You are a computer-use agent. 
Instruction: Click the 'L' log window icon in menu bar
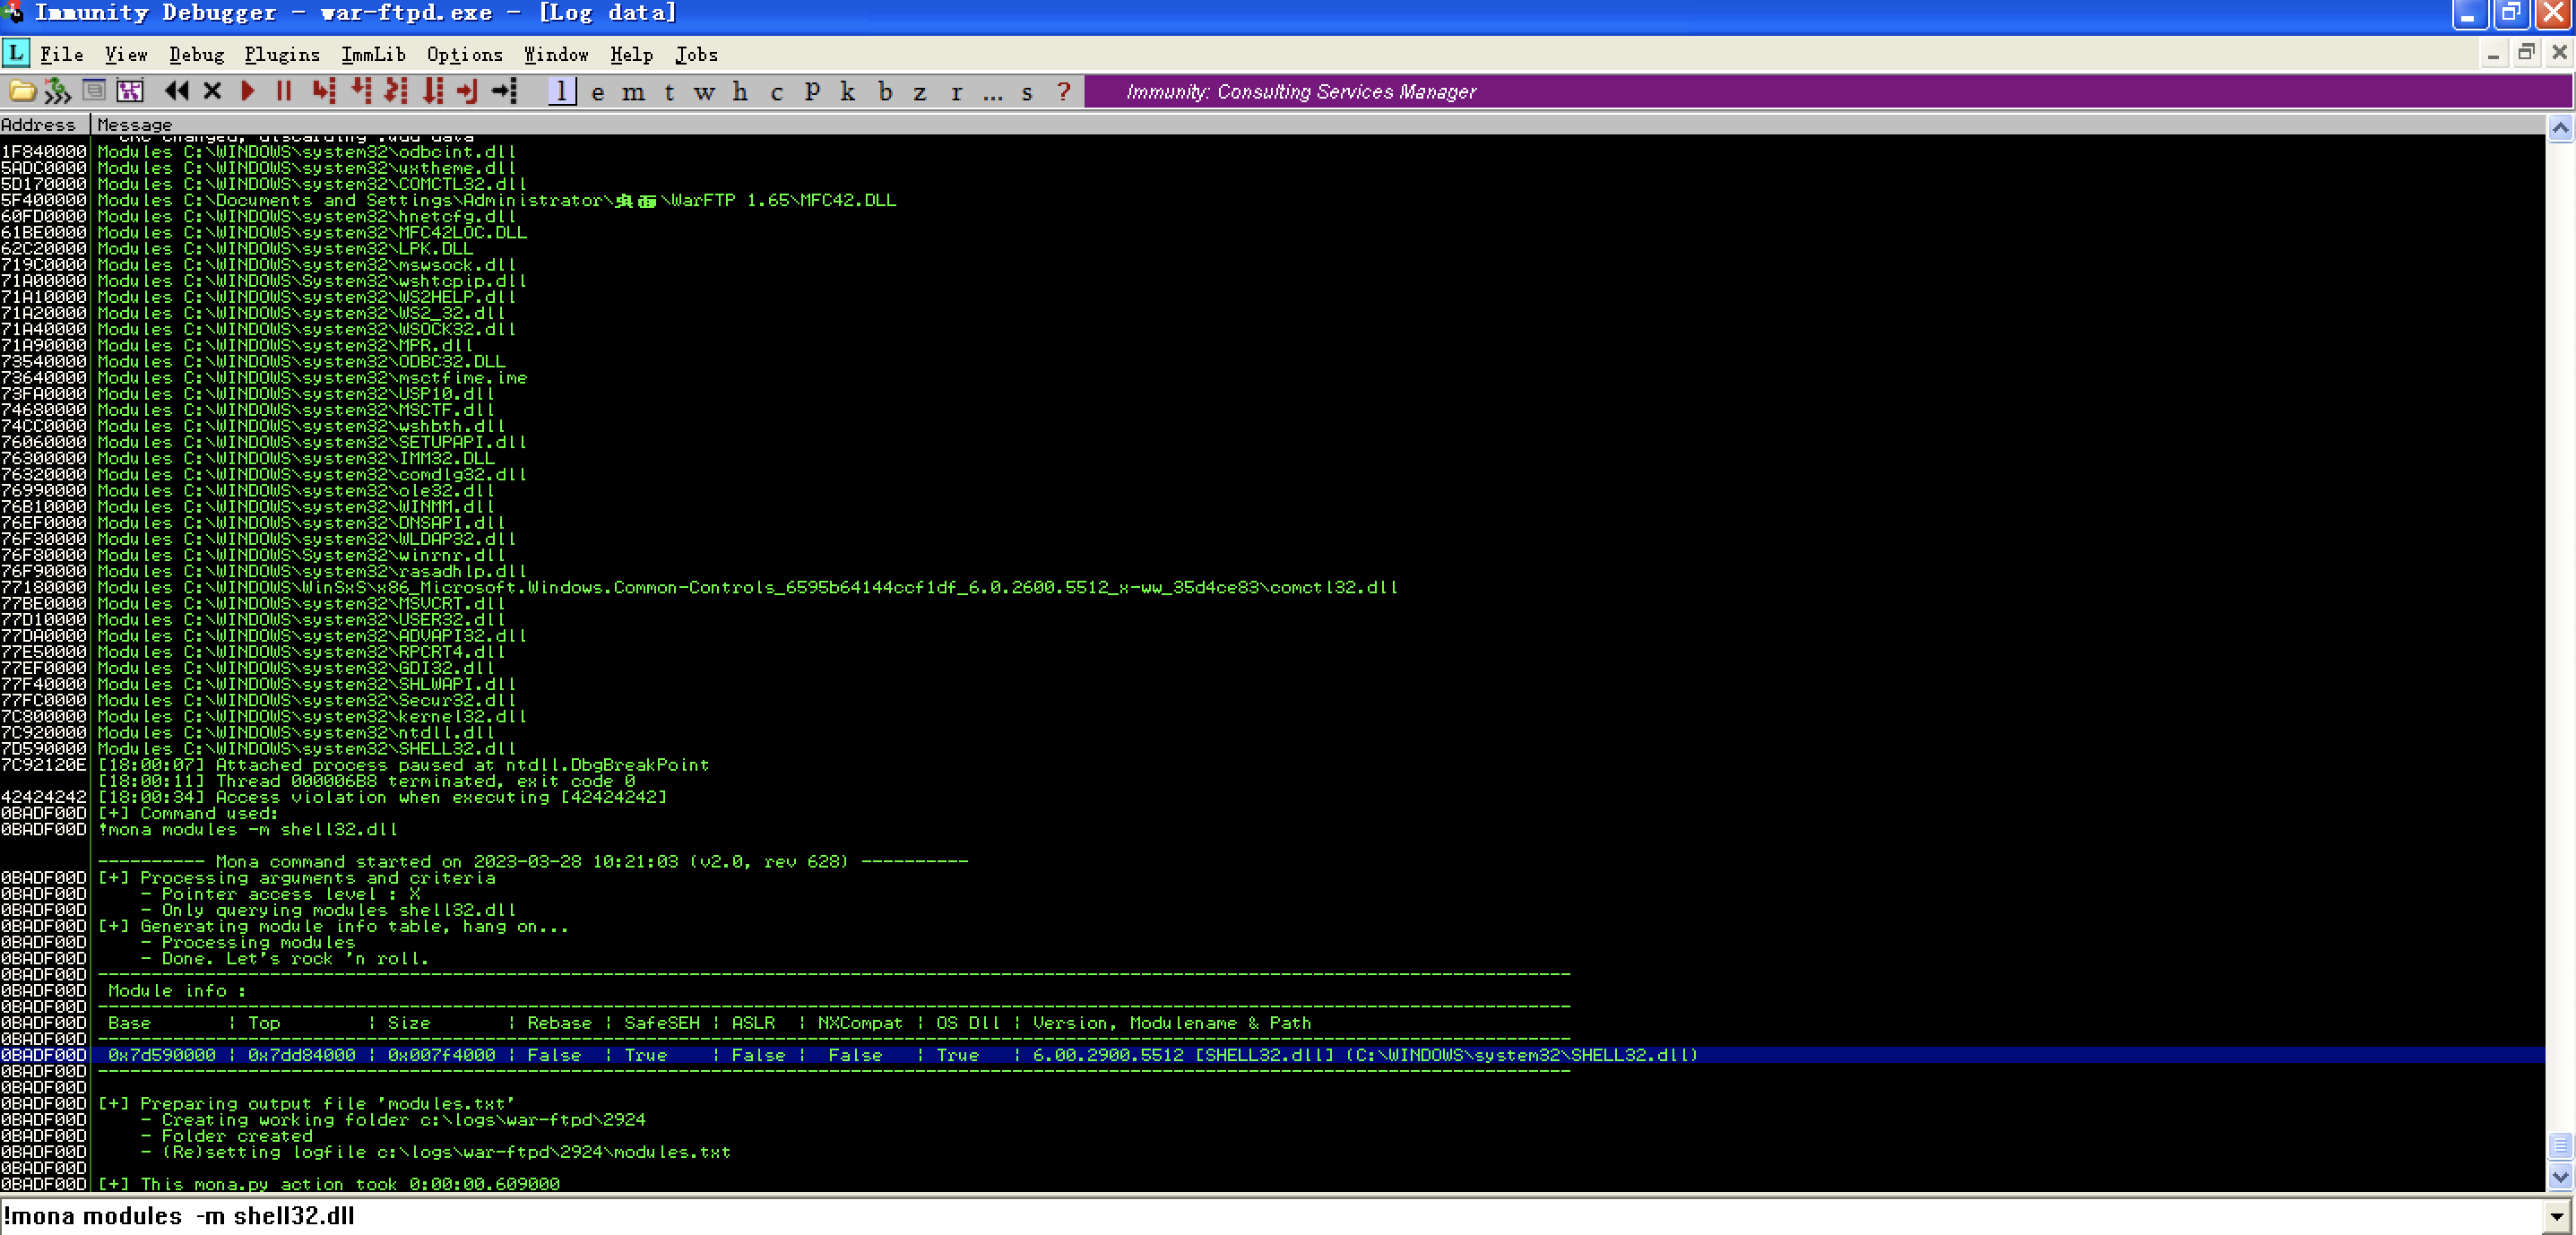coord(16,53)
